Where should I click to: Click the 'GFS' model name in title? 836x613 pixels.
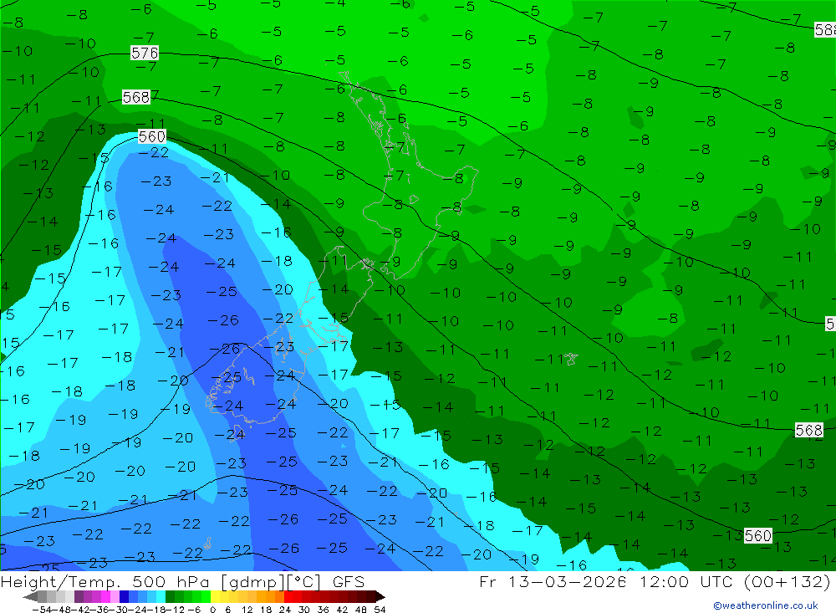(349, 582)
